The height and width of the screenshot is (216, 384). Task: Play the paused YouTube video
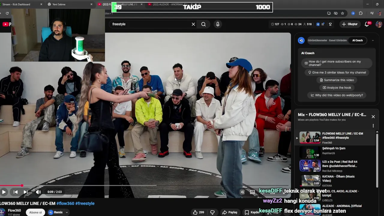[4, 192]
